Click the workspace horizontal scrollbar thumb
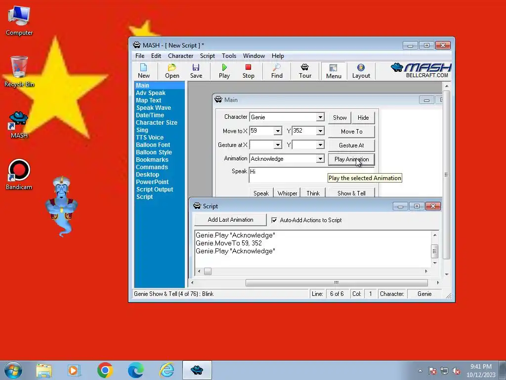 pos(337,283)
